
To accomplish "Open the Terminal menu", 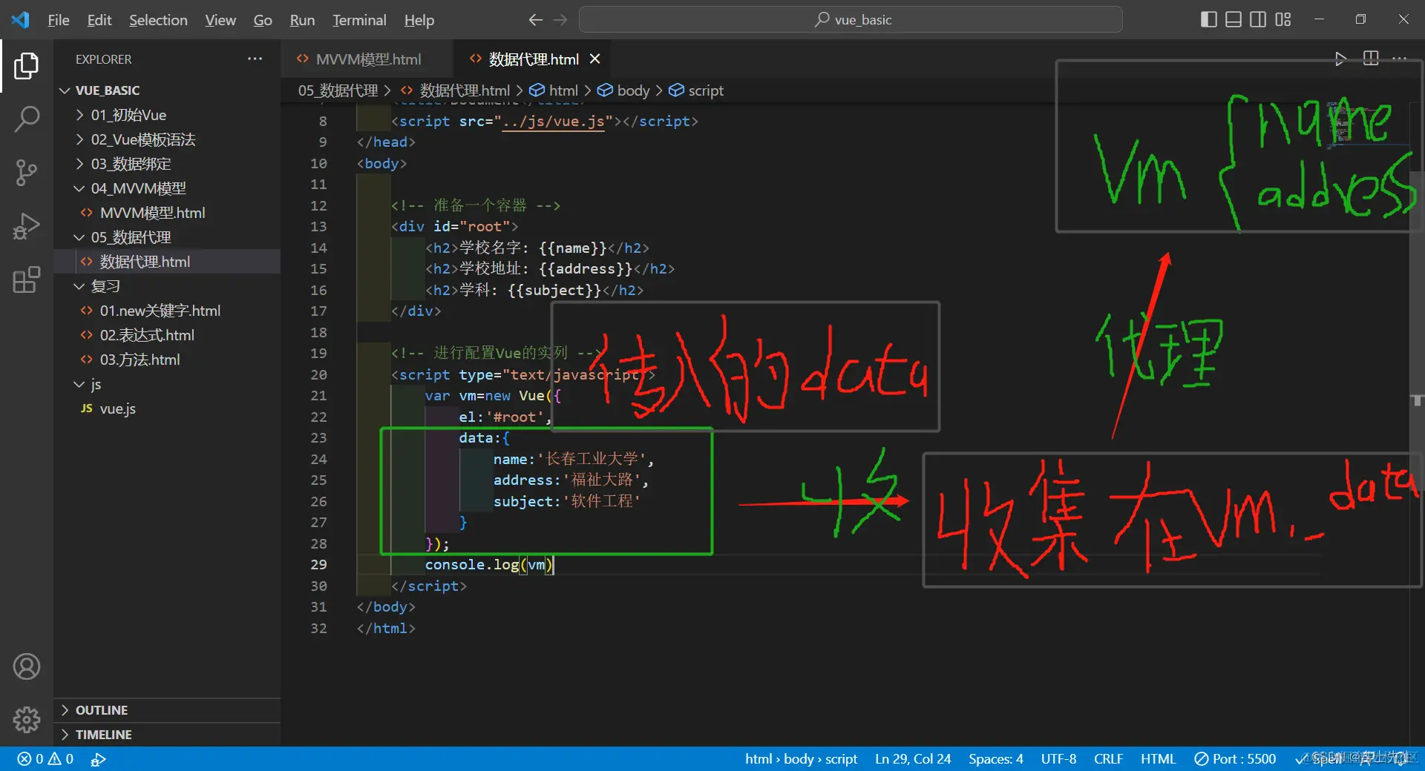I will [x=359, y=20].
